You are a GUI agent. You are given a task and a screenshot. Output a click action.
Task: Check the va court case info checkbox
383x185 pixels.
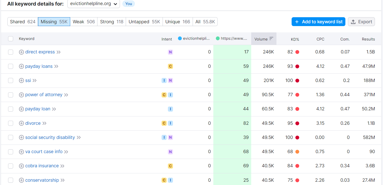pos(11,152)
